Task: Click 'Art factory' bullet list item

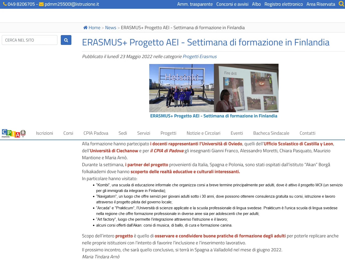Action: (162, 219)
